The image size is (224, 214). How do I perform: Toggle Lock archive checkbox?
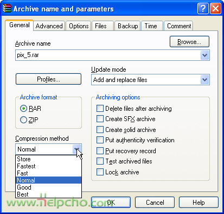(x=118, y=172)
